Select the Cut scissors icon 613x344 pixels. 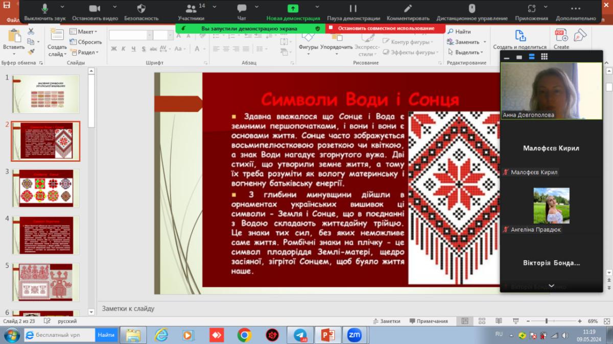click(31, 32)
